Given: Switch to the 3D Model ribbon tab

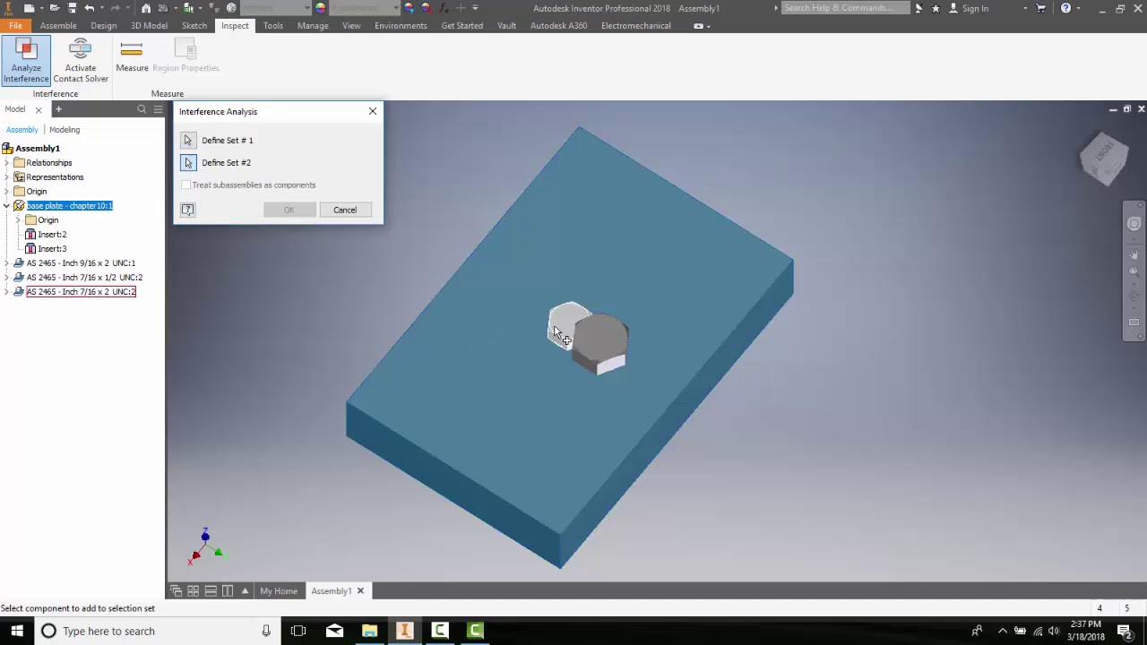Looking at the screenshot, I should pyautogui.click(x=149, y=26).
